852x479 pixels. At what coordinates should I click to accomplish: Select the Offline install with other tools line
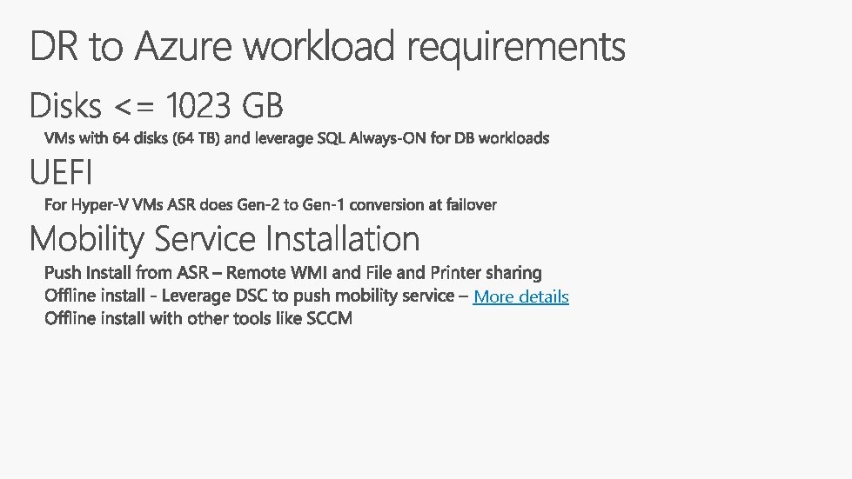[198, 318]
